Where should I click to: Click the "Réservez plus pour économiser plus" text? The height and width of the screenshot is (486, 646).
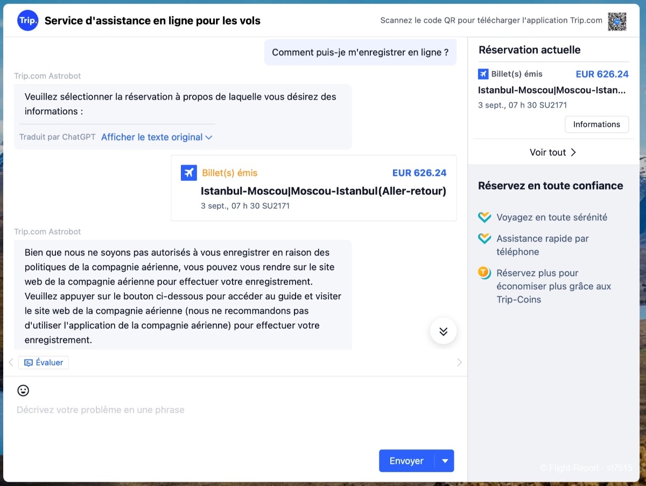tap(554, 286)
